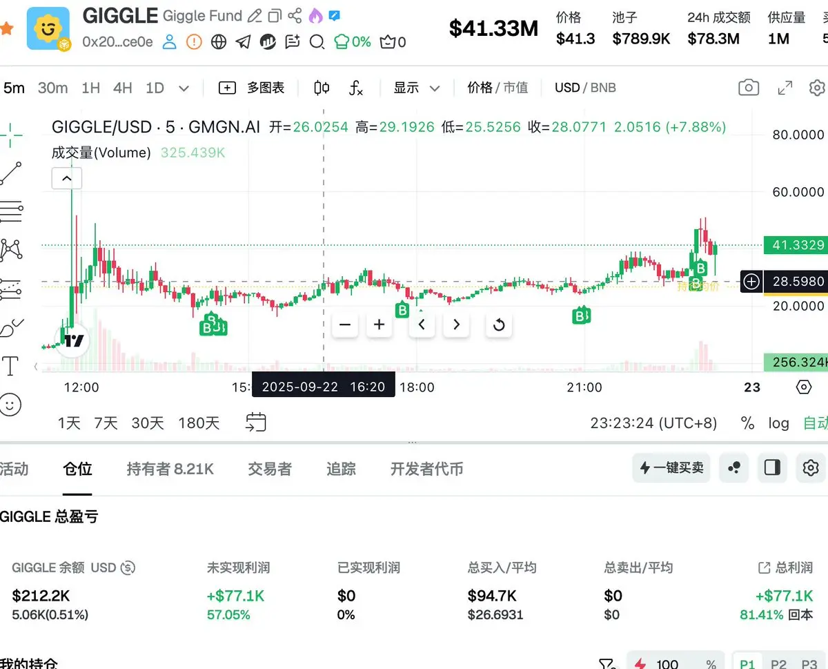Set range to 1天

[69, 423]
